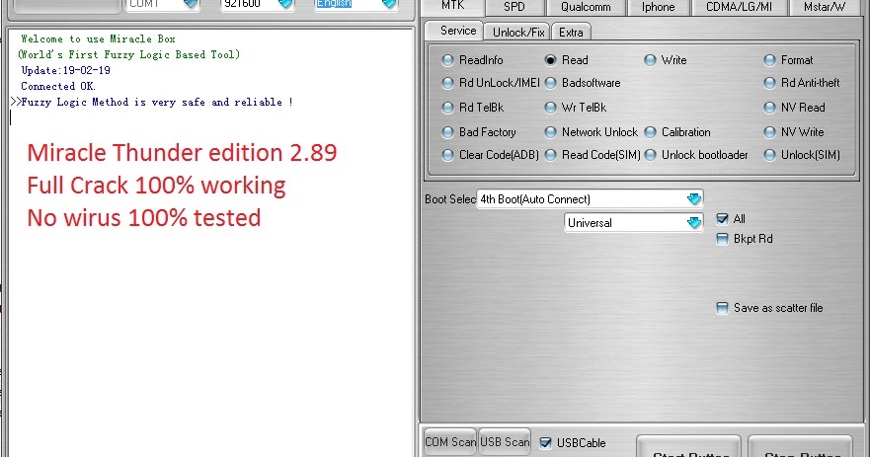Choose Unlock bootloader radio option
Viewport: 870px width, 457px height.
(x=651, y=155)
